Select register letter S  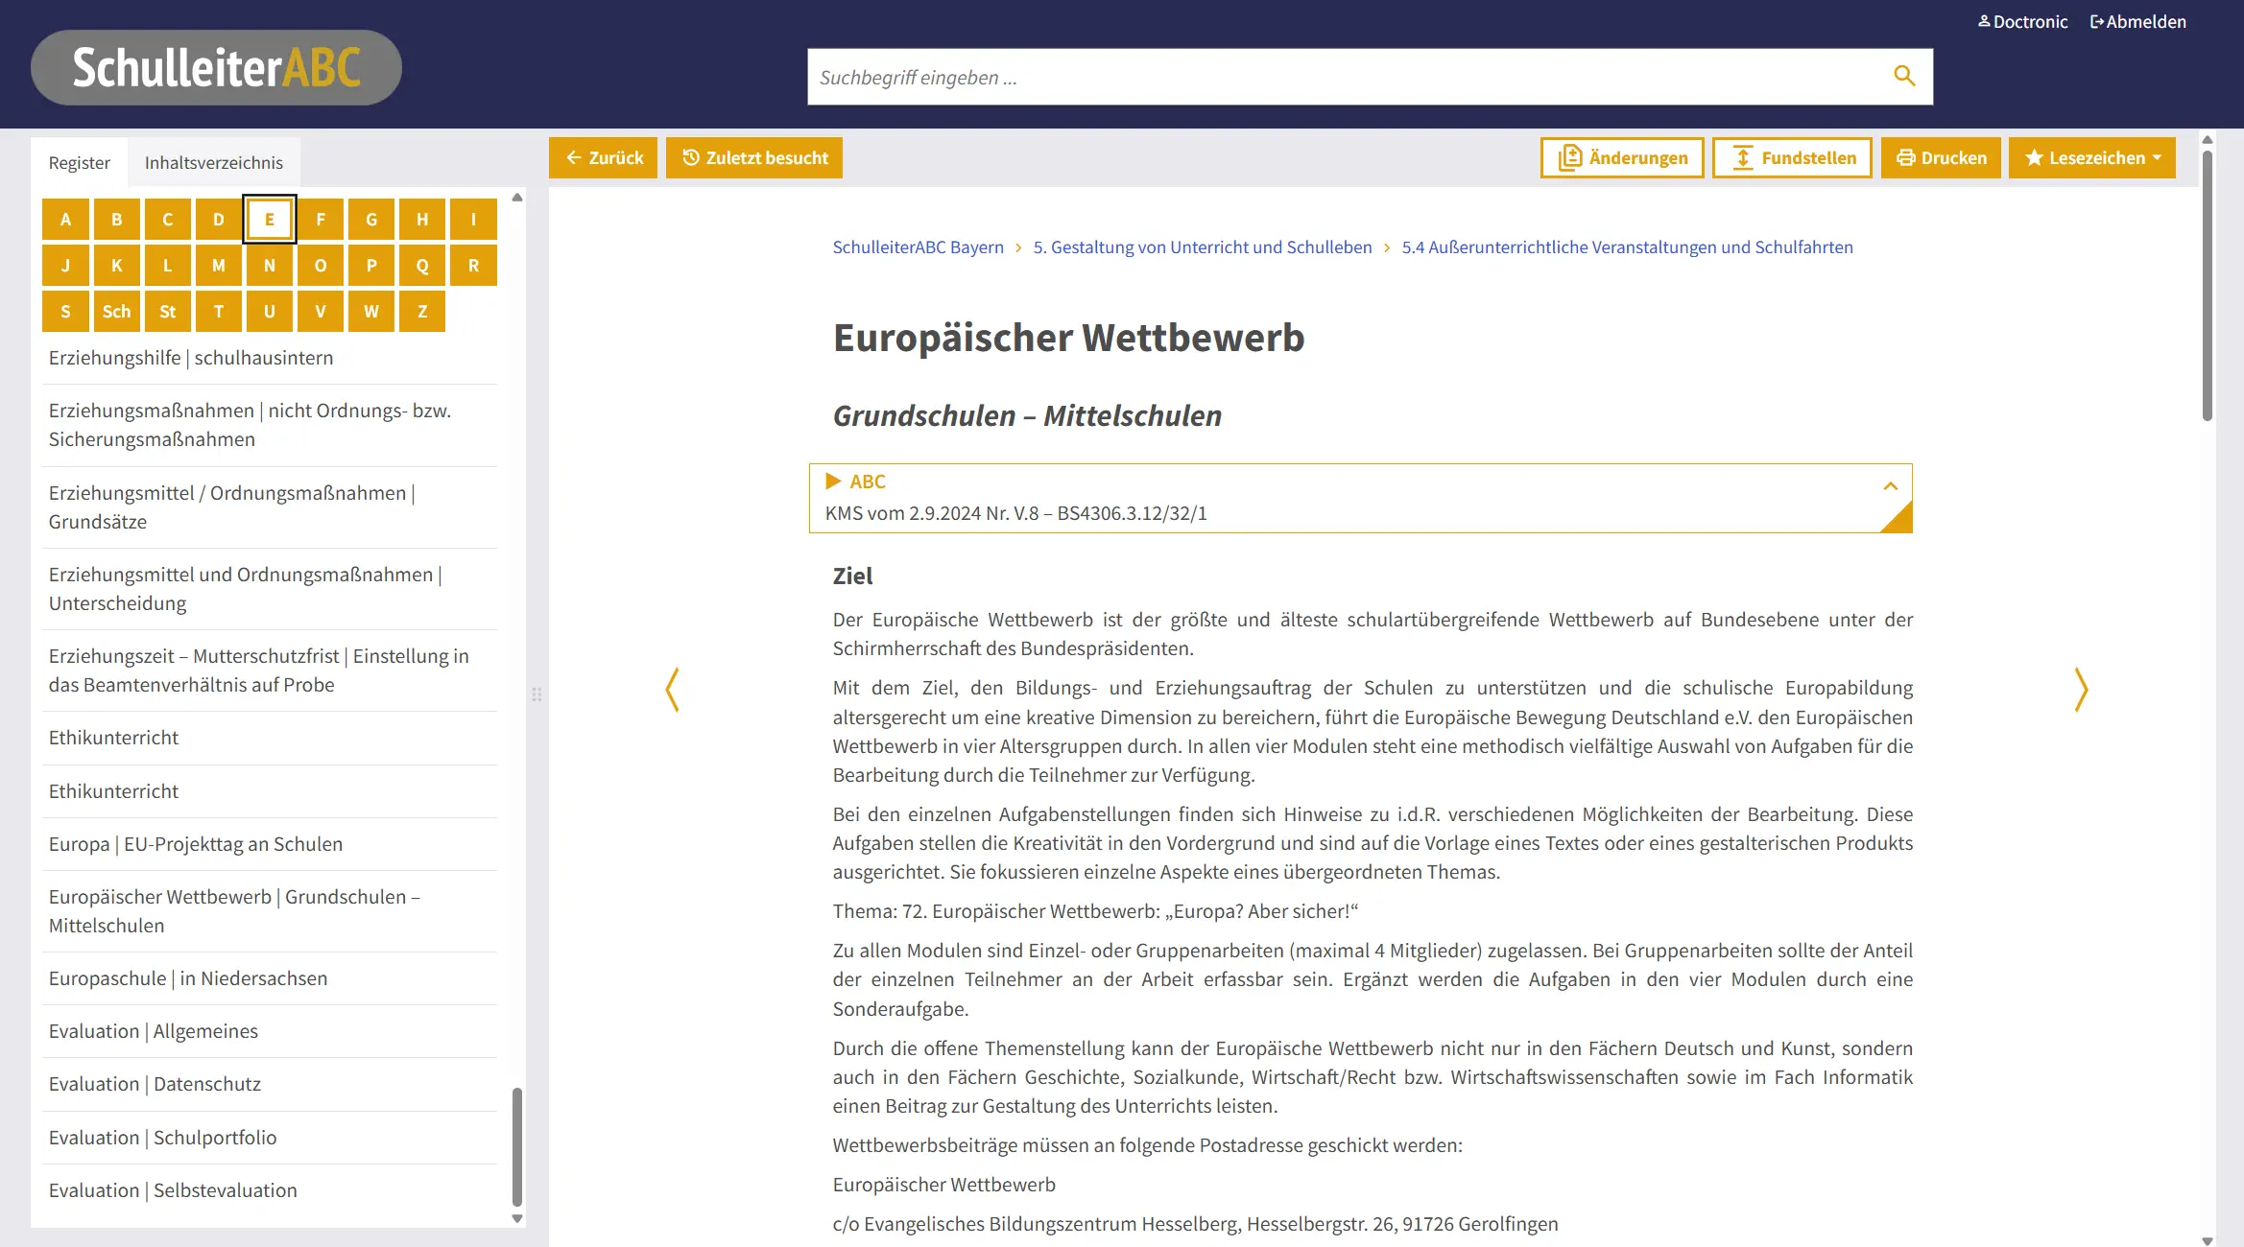pos(65,311)
